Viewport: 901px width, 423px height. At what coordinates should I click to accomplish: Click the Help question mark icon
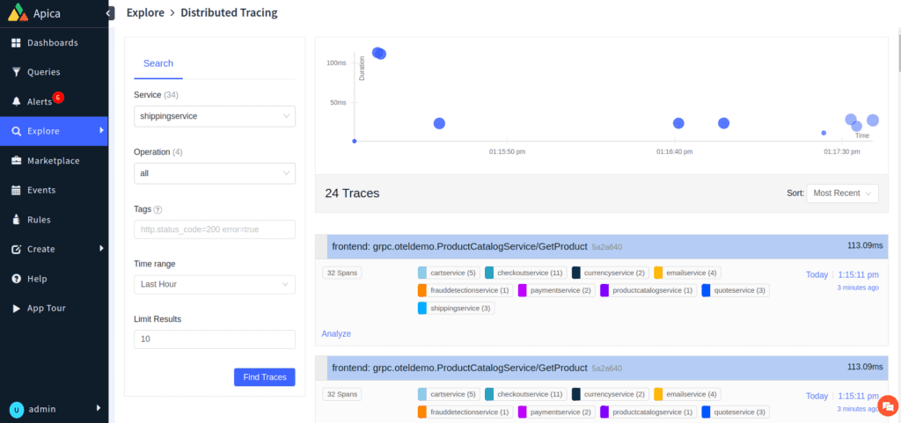tap(16, 279)
